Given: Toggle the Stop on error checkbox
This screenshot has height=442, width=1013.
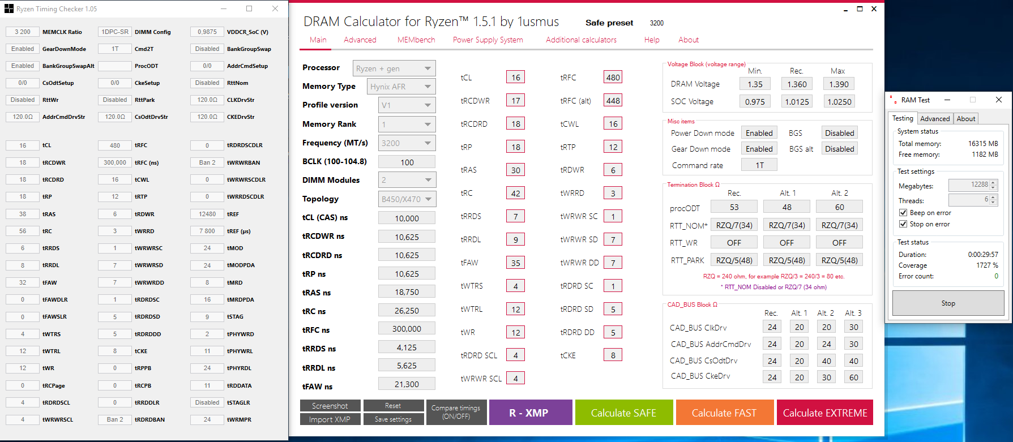Looking at the screenshot, I should click(903, 224).
